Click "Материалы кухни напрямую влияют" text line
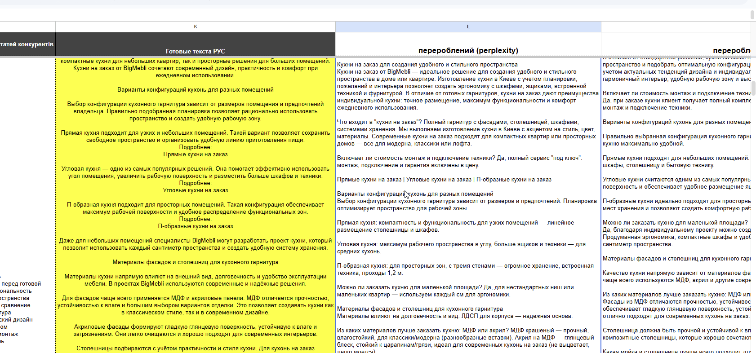The height and width of the screenshot is (353, 756). point(196,277)
